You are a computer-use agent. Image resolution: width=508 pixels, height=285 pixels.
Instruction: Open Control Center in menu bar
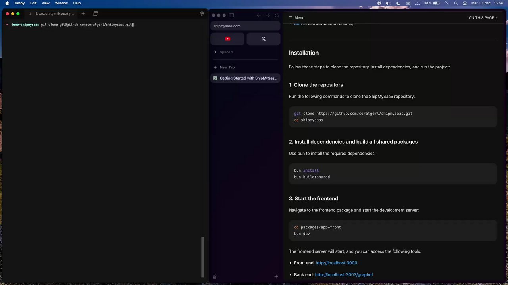pos(464,3)
